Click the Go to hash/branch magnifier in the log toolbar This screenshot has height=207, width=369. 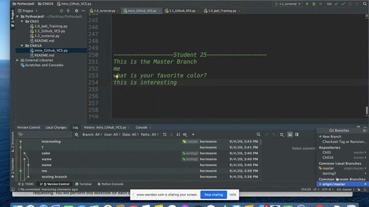pos(258,135)
